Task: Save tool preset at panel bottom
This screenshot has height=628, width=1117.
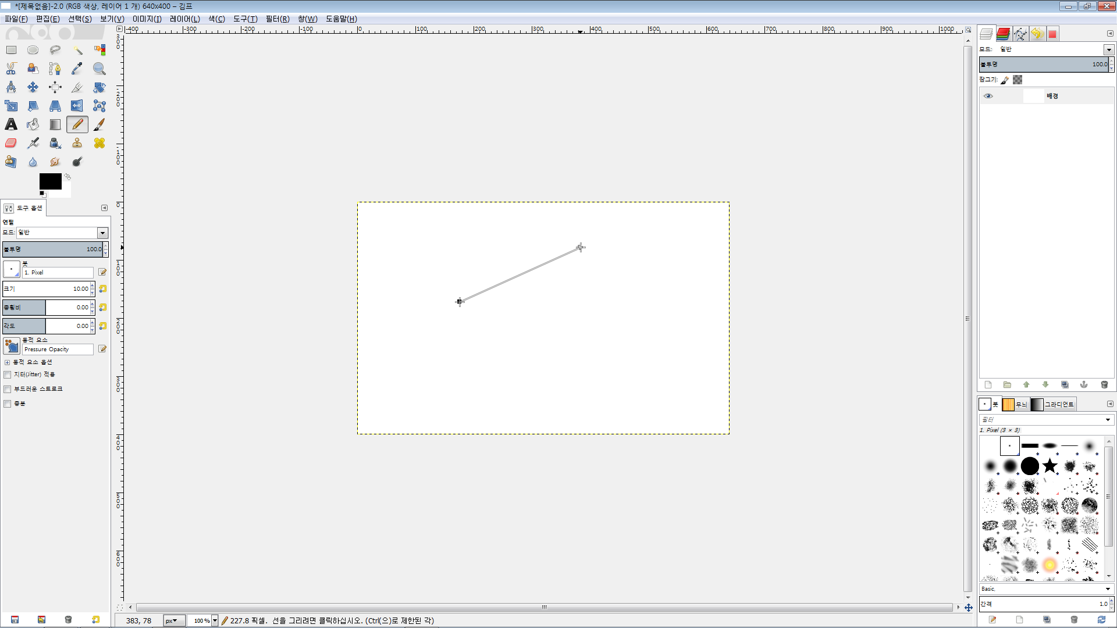Action: 15,619
